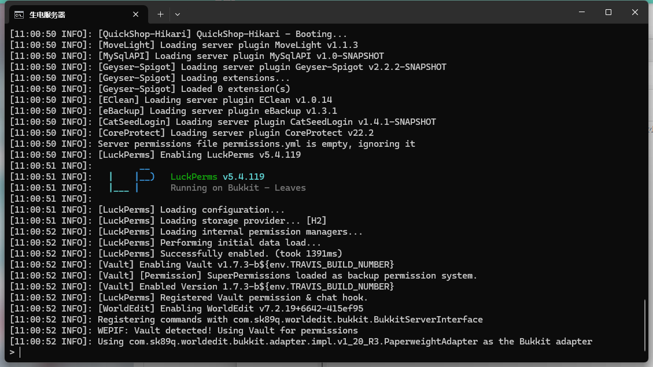The height and width of the screenshot is (367, 653).
Task: Click the 'Registered Vault permission & chat hook' line
Action: tap(189, 298)
